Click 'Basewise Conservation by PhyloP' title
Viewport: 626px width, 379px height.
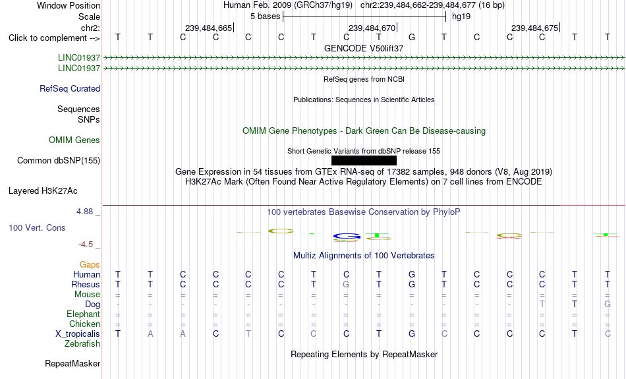coord(364,212)
